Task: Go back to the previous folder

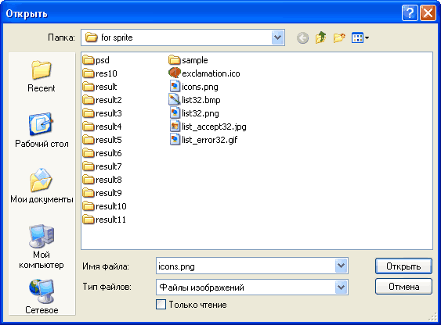Action: point(302,37)
